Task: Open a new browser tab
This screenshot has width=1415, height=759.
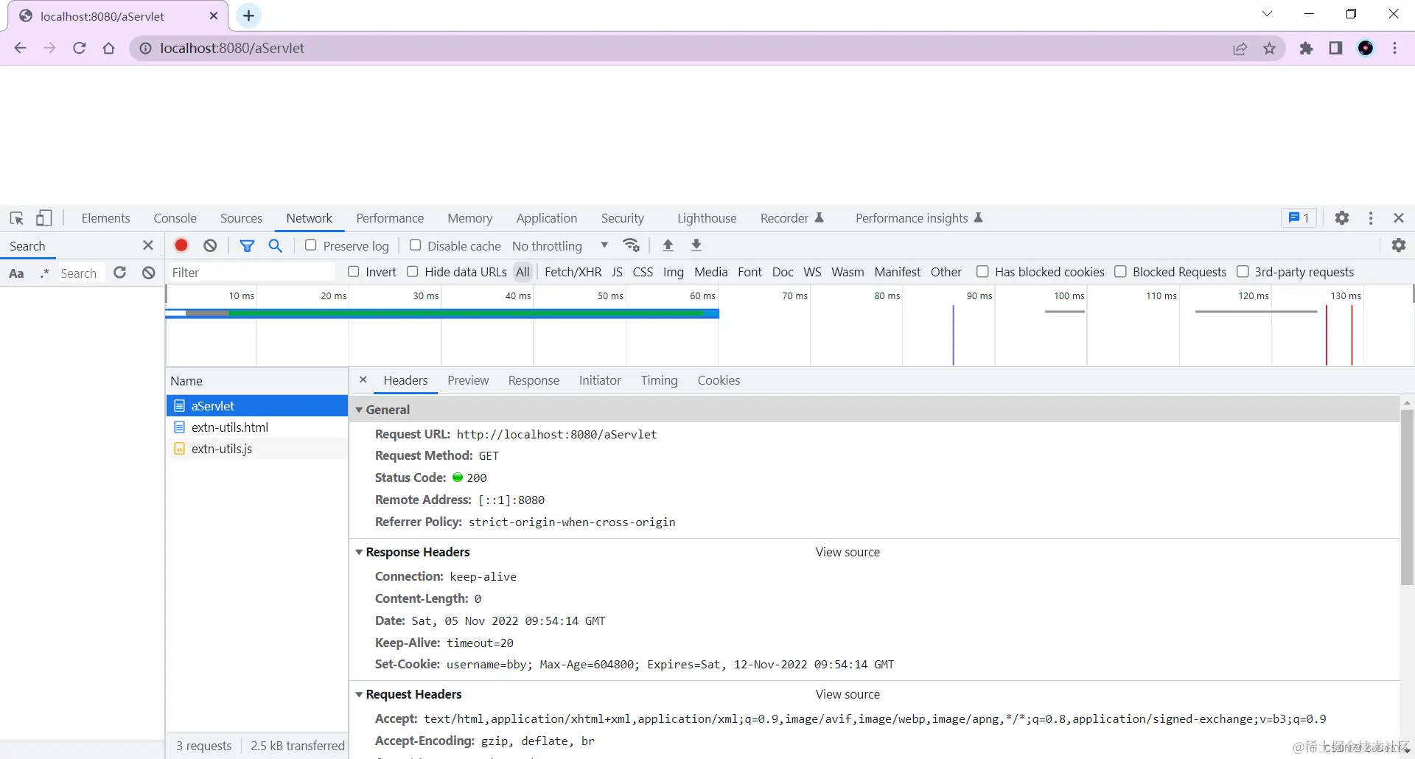Action: coord(249,16)
